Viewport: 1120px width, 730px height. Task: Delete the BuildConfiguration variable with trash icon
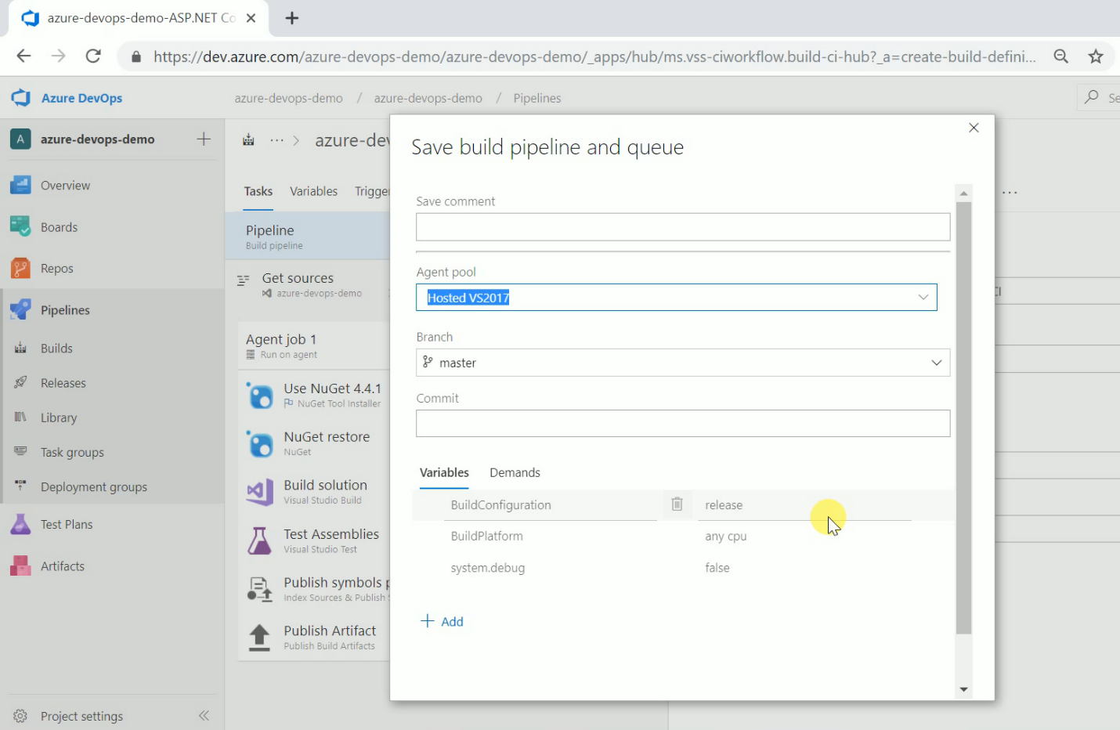677,504
